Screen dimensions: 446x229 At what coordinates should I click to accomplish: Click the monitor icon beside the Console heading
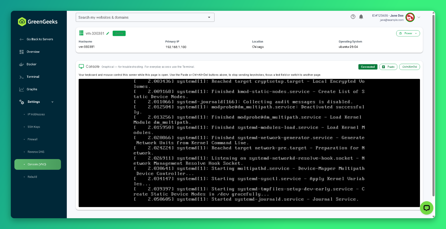(81, 66)
